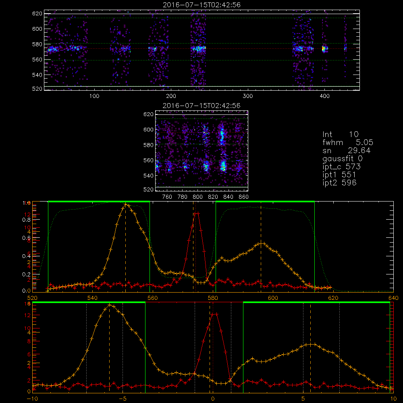403x403 pixels.
Task: Click the 640 tick label on profile plot axis
Action: (x=393, y=298)
